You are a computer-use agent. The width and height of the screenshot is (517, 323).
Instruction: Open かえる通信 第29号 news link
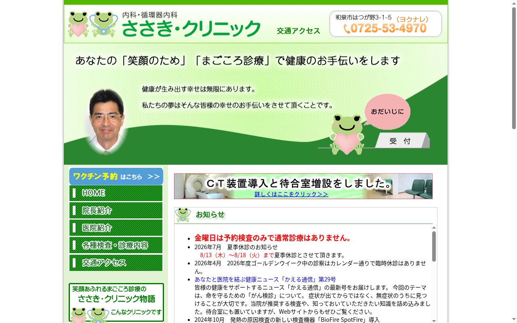[265, 279]
